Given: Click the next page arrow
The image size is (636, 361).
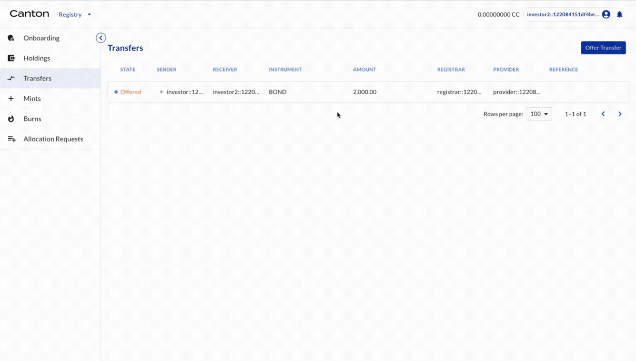Looking at the screenshot, I should click(x=620, y=114).
